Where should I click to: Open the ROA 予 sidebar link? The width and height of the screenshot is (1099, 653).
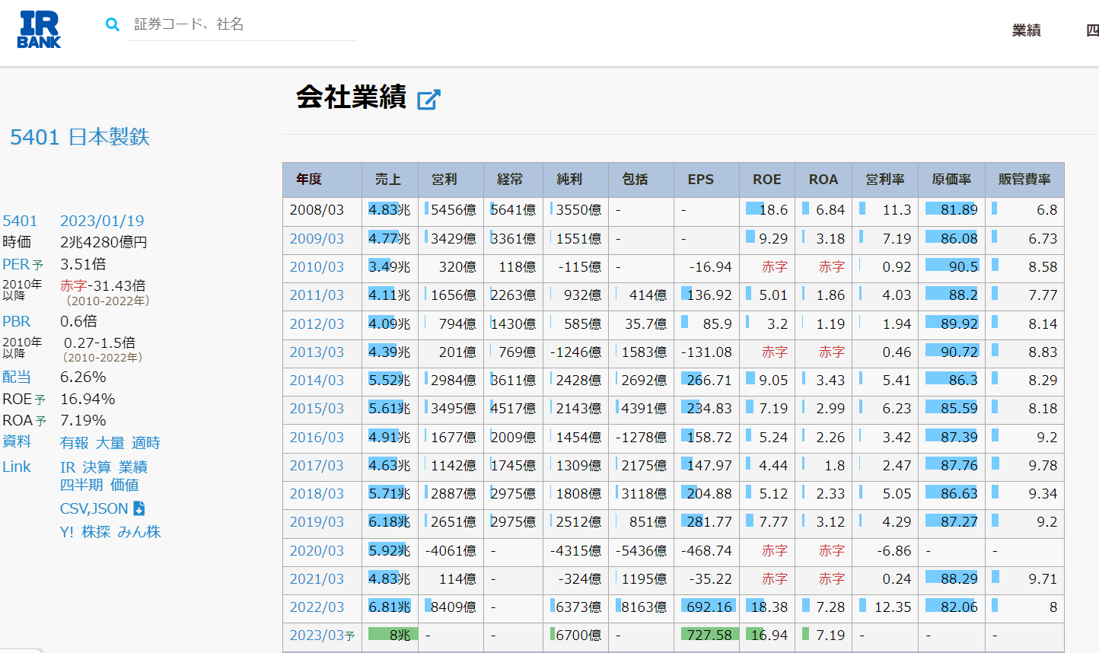point(24,420)
